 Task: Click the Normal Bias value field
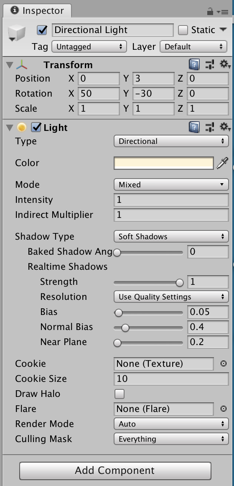[208, 327]
